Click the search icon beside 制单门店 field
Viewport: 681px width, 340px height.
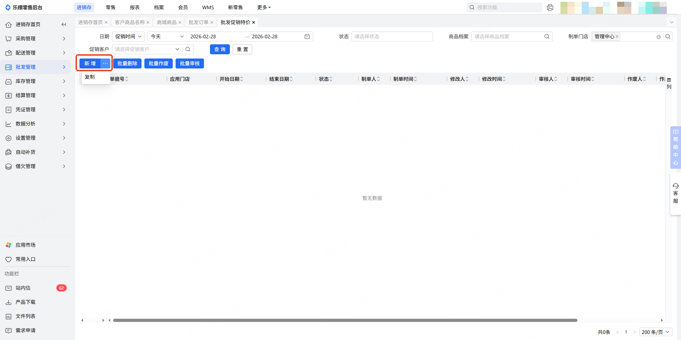[x=668, y=37]
